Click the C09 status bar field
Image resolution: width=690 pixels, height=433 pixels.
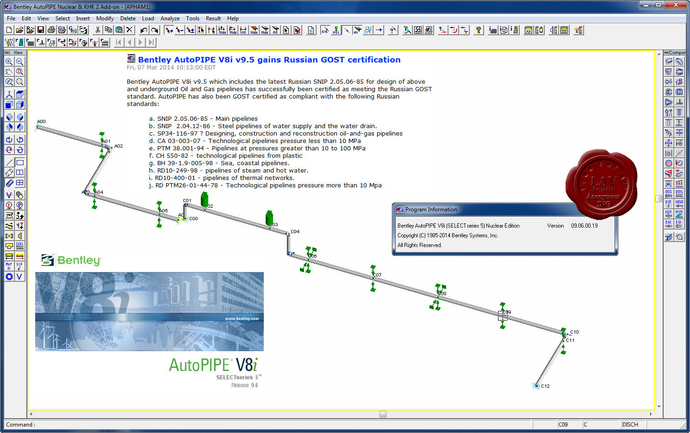pyautogui.click(x=569, y=425)
